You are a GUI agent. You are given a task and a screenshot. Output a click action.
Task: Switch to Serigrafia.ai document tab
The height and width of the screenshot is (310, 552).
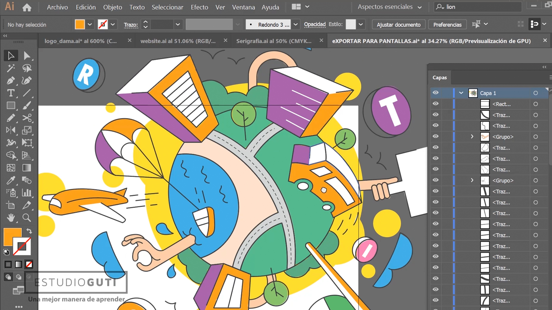click(274, 41)
